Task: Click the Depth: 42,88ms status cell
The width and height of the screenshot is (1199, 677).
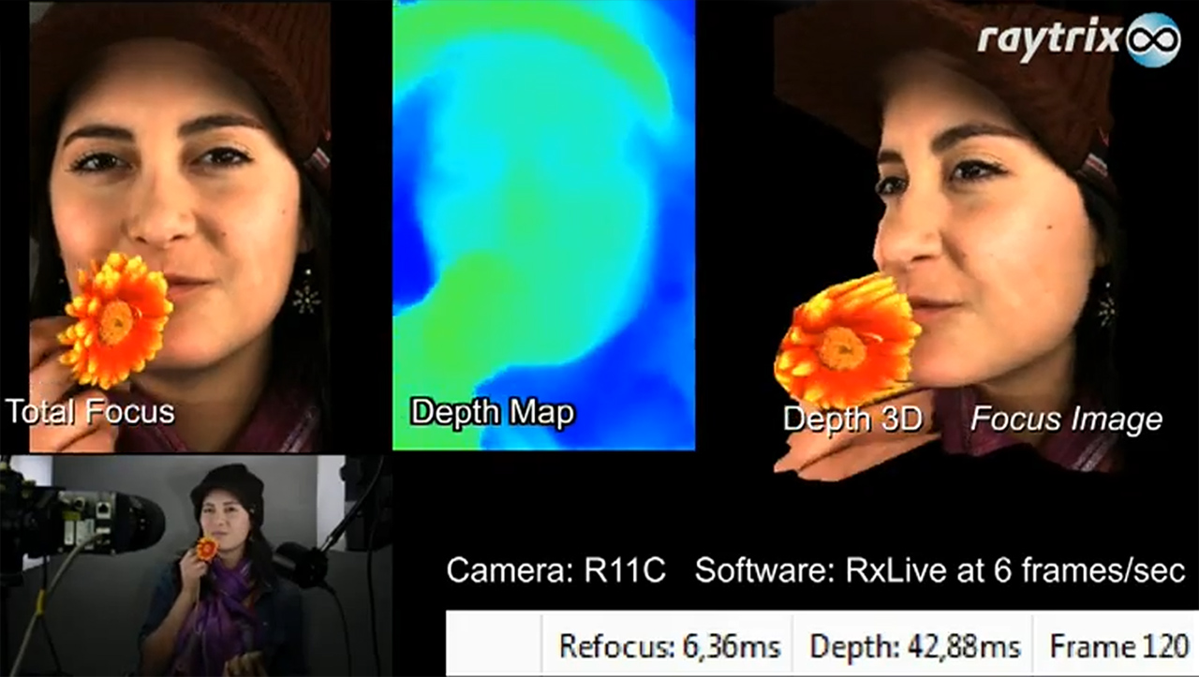Action: click(x=913, y=646)
